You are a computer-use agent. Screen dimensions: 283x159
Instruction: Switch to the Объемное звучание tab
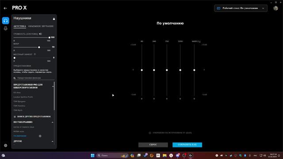(41, 26)
